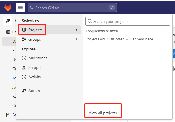Click the Overview grid icon in sidebar

pyautogui.click(x=8, y=32)
